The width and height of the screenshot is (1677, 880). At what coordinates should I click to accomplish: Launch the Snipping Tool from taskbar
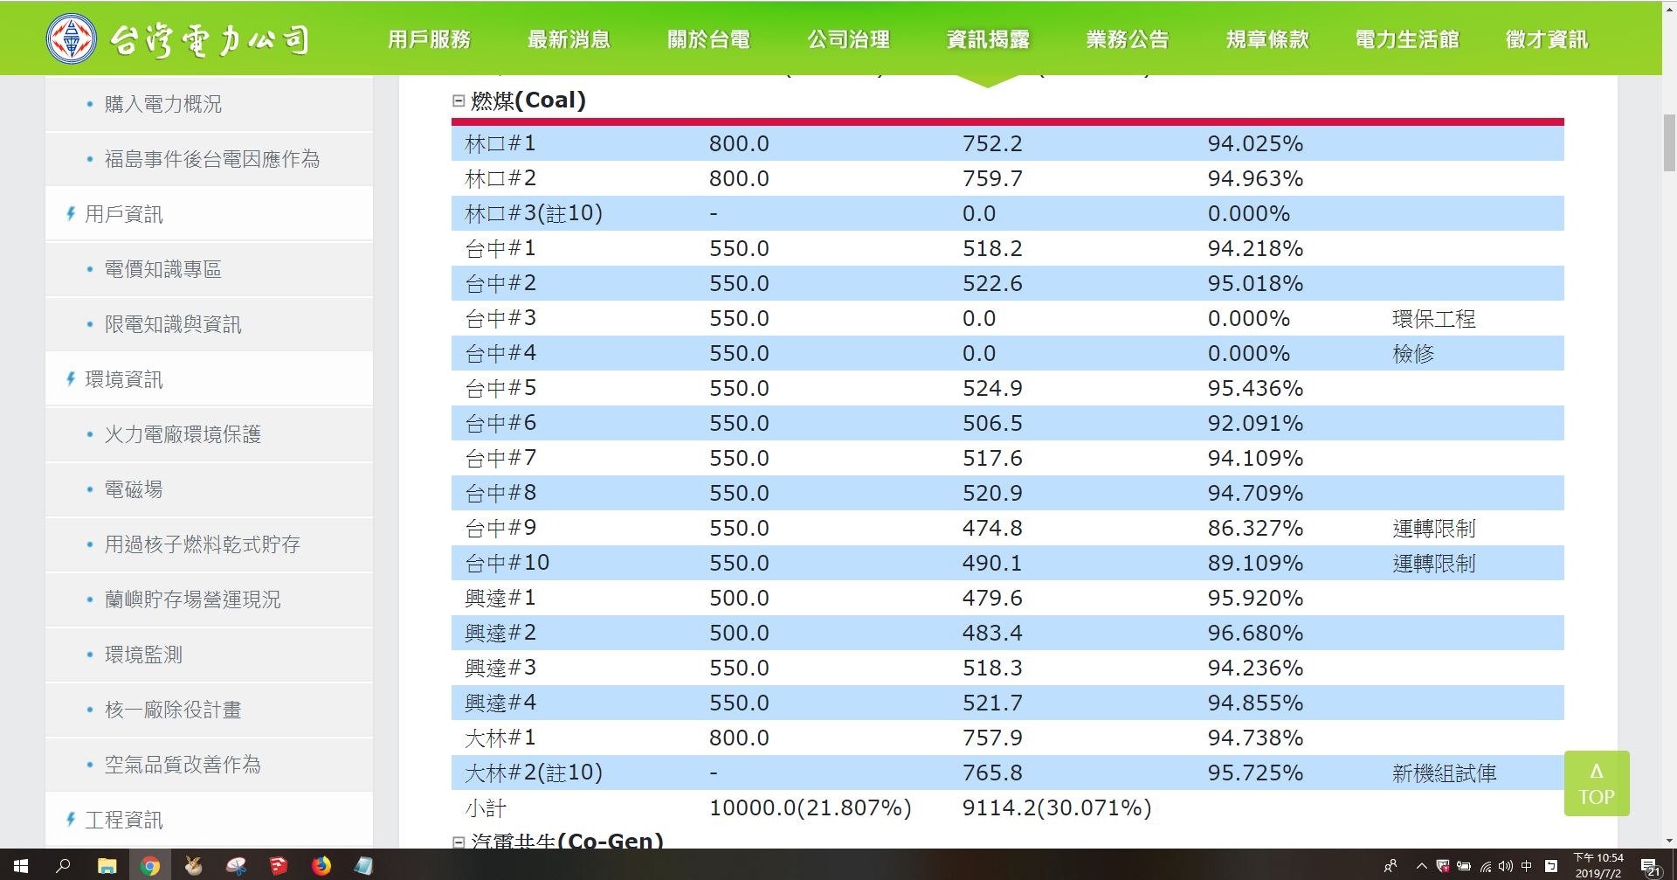coord(236,866)
